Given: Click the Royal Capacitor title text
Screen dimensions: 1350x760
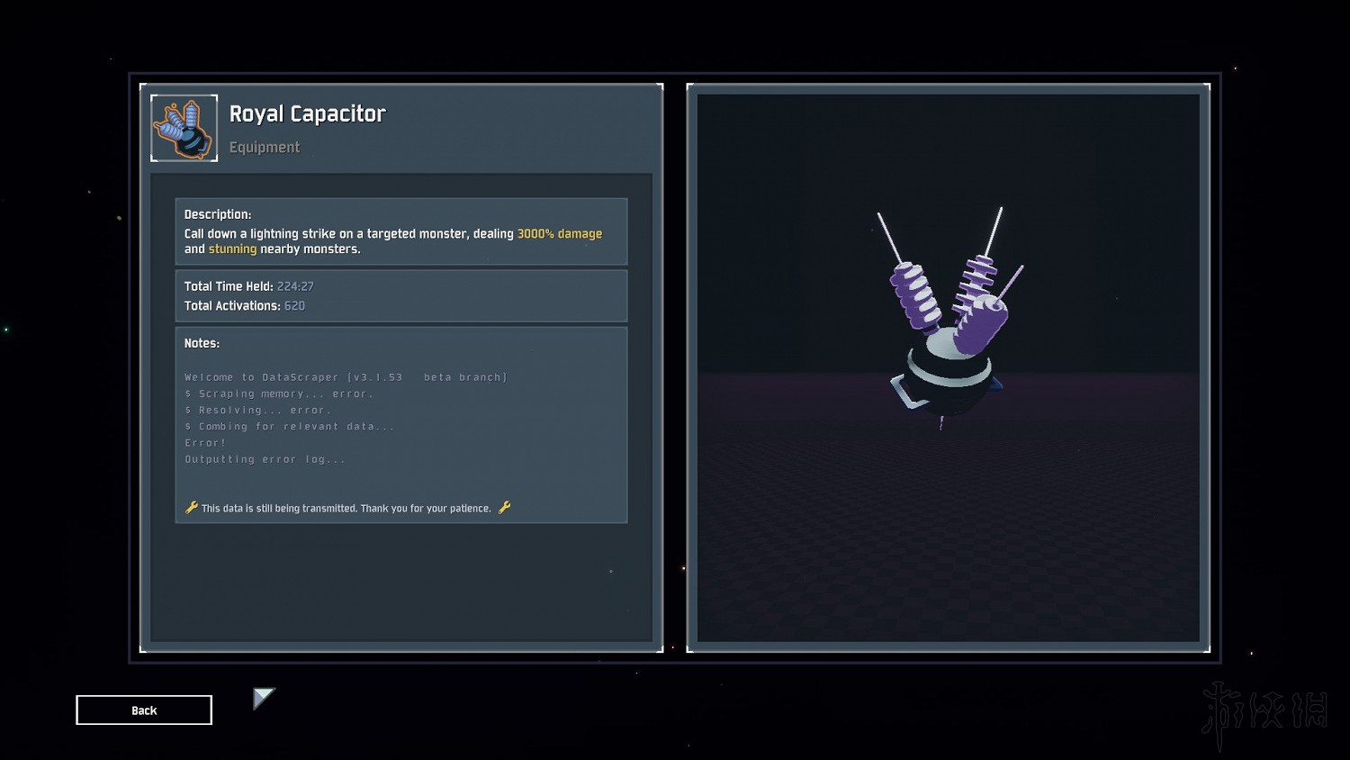Looking at the screenshot, I should 307,114.
